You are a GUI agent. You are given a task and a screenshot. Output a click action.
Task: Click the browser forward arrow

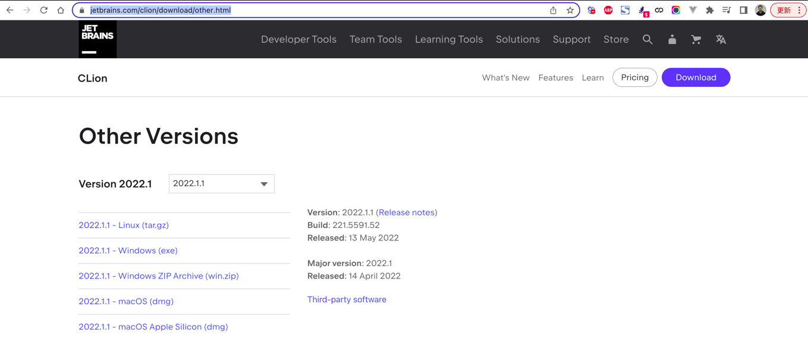coord(27,10)
